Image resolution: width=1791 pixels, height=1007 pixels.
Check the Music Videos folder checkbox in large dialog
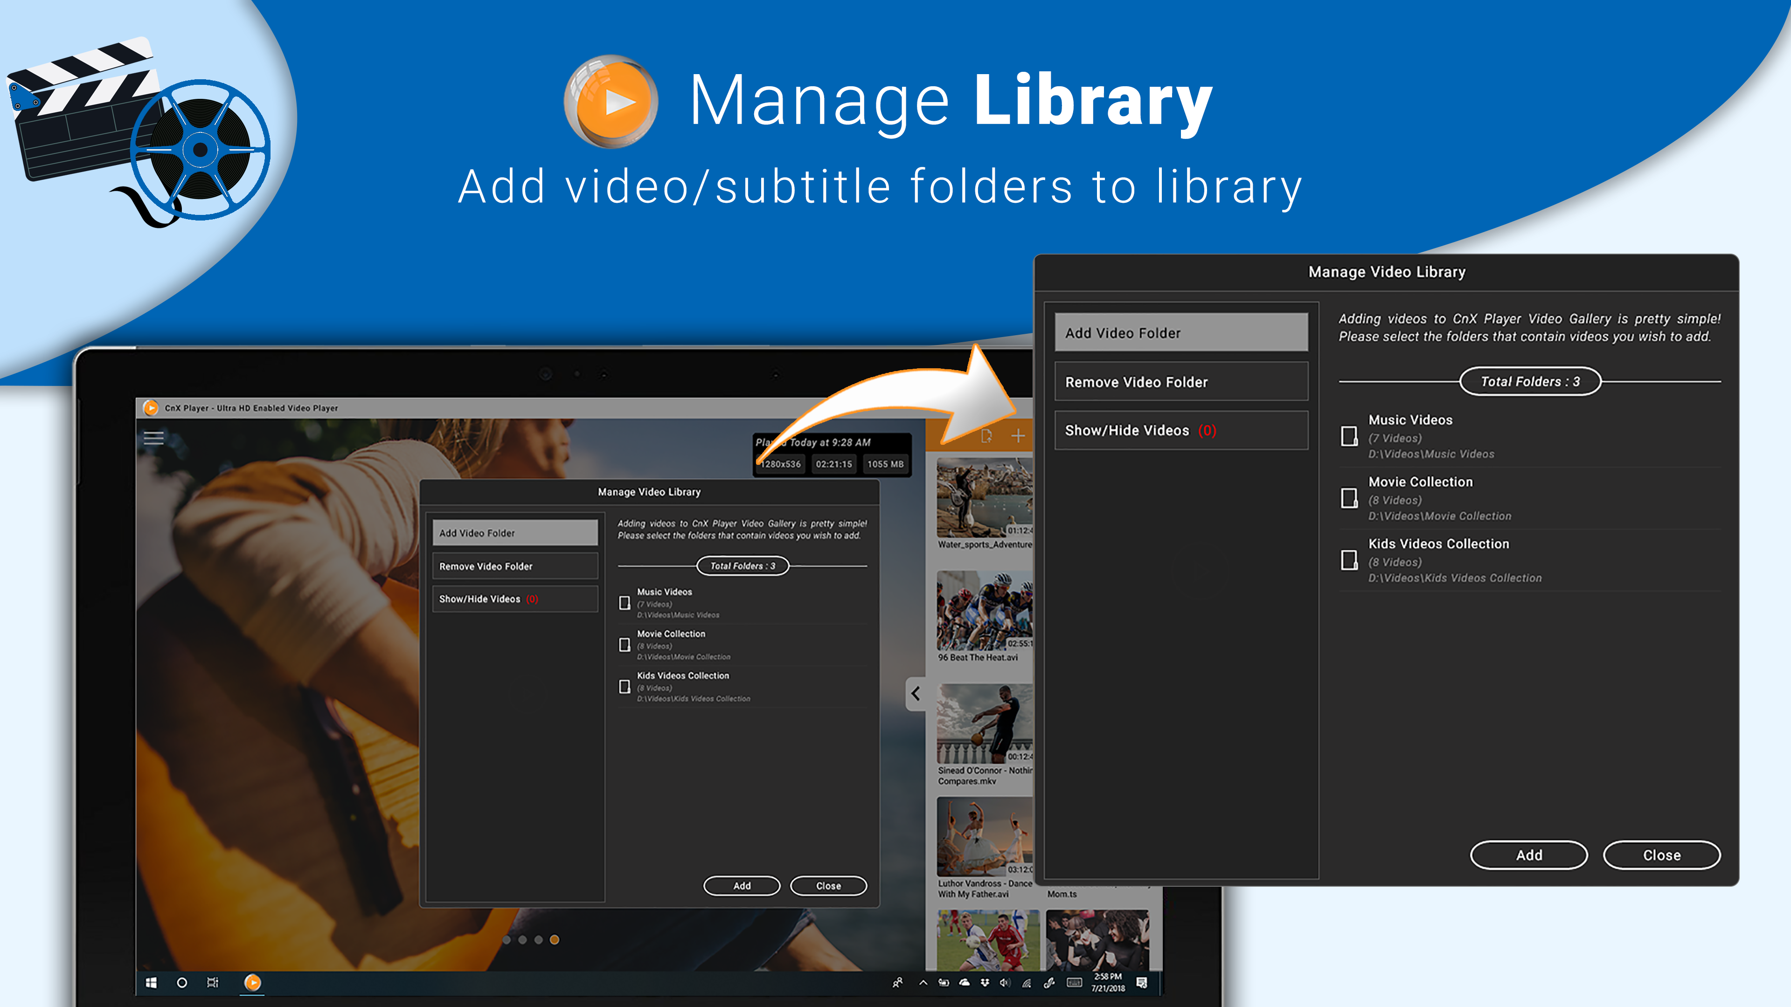click(x=1349, y=436)
